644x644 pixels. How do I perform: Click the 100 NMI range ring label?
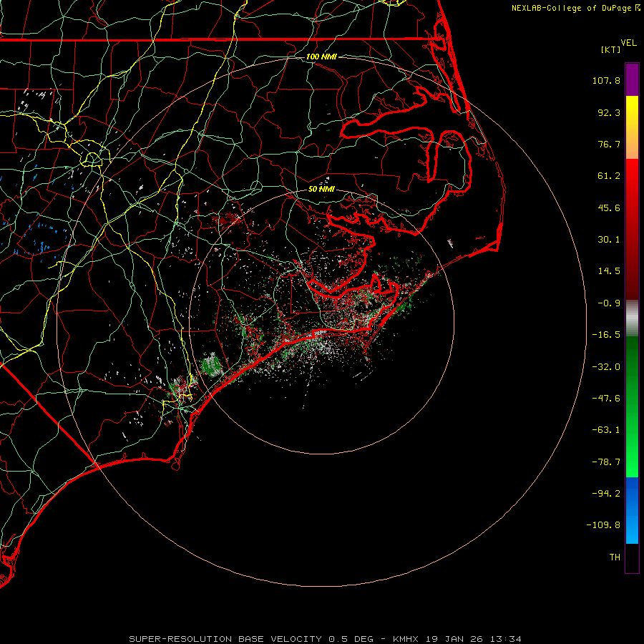pos(321,57)
